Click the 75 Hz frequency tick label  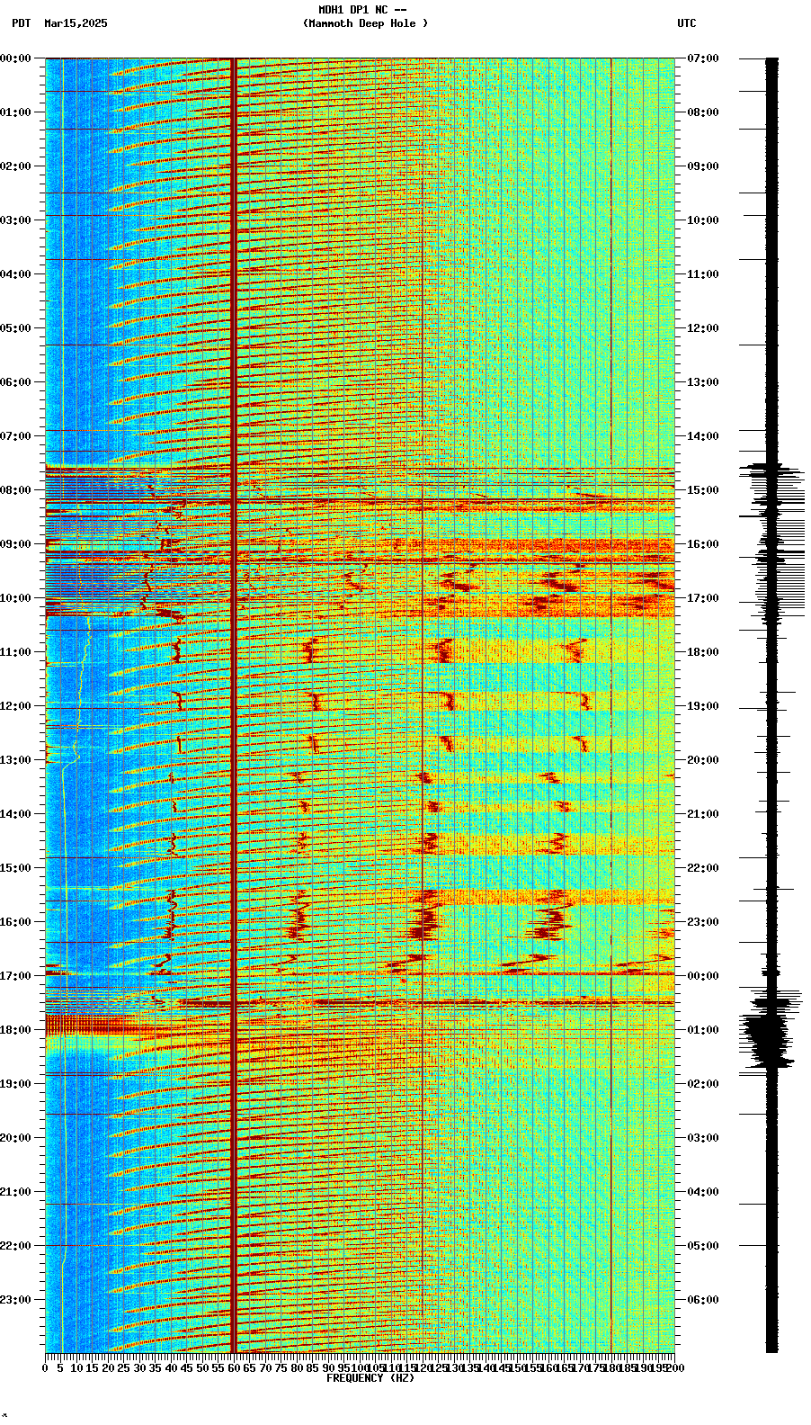(x=281, y=1368)
